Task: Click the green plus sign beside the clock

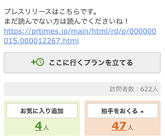Action: (33, 62)
